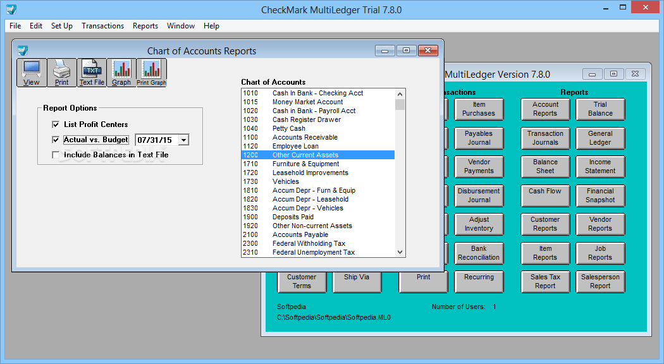The image size is (664, 364).
Task: Open General Ledger button
Action: [601, 138]
